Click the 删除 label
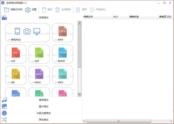Screen dimensions: 174x124 [x=50, y=10]
